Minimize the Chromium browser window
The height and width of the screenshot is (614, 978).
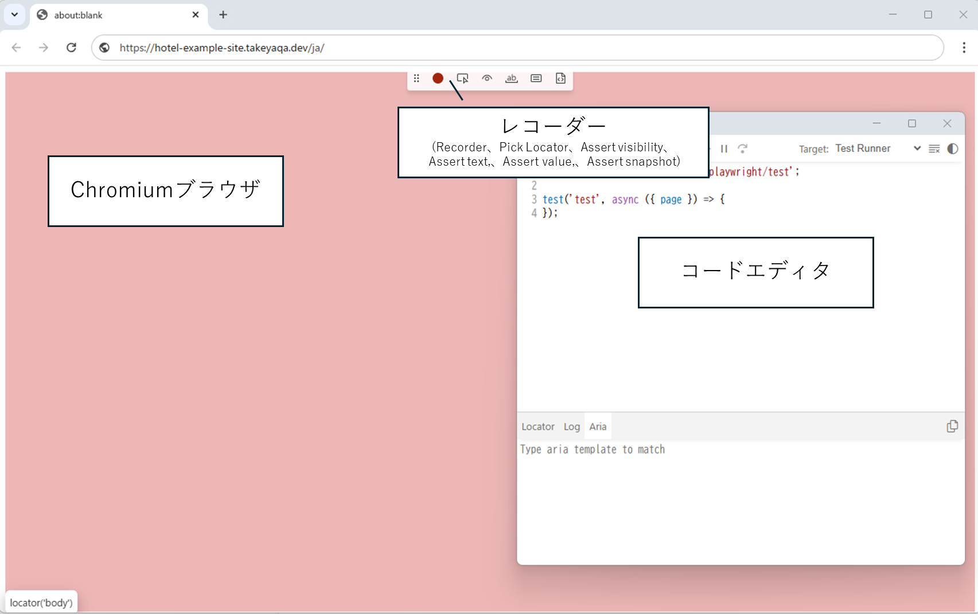pos(893,15)
